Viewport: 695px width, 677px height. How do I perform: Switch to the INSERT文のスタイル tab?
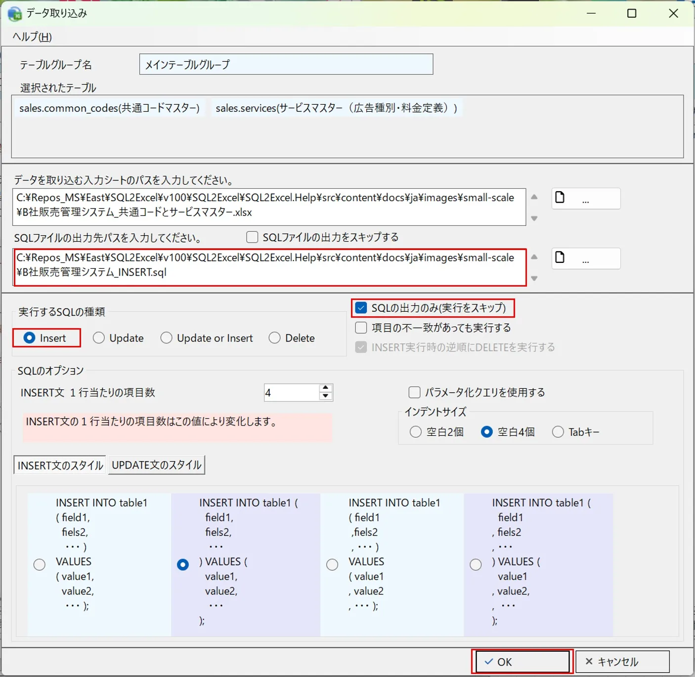[60, 465]
